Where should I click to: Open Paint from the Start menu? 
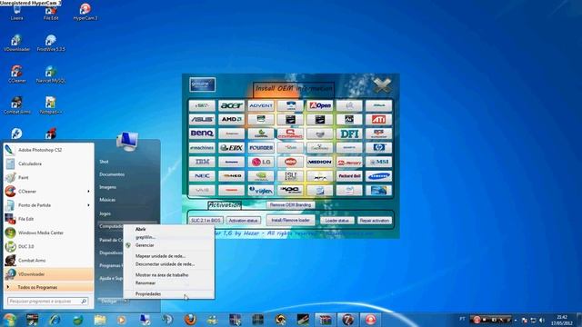click(48, 177)
